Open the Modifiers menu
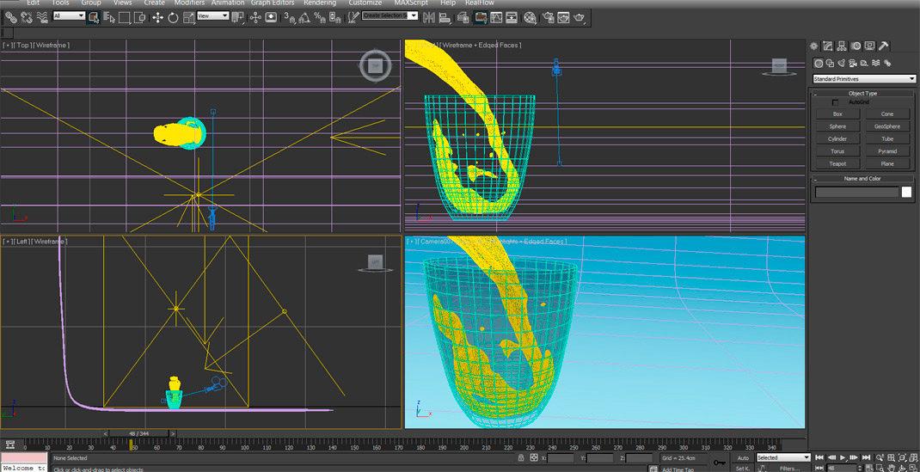Image resolution: width=920 pixels, height=472 pixels. coord(189,3)
